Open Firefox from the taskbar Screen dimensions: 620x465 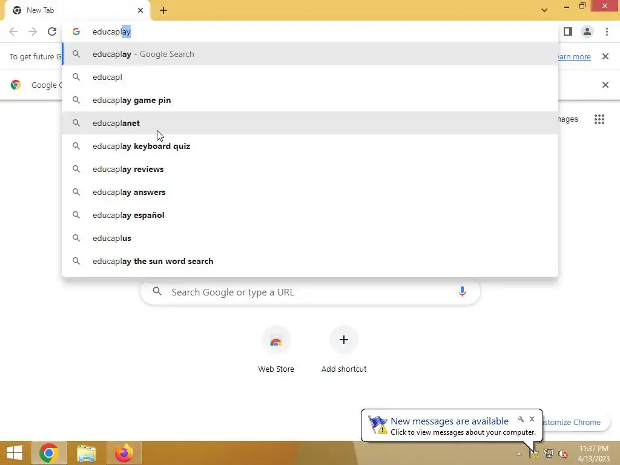(x=124, y=453)
